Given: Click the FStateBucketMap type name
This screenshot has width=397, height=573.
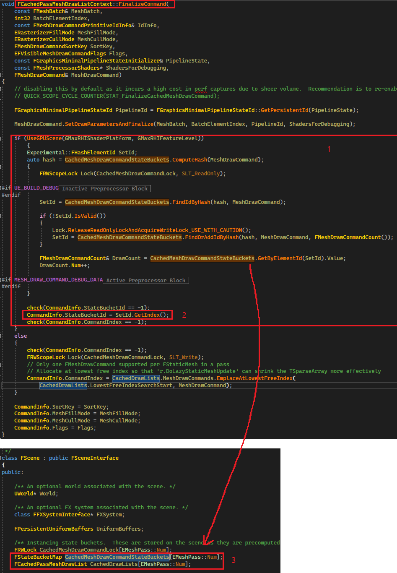Looking at the screenshot, I should tap(38, 557).
